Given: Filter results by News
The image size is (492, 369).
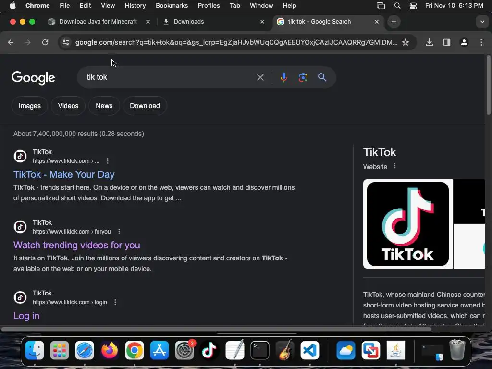Looking at the screenshot, I should click(x=104, y=106).
